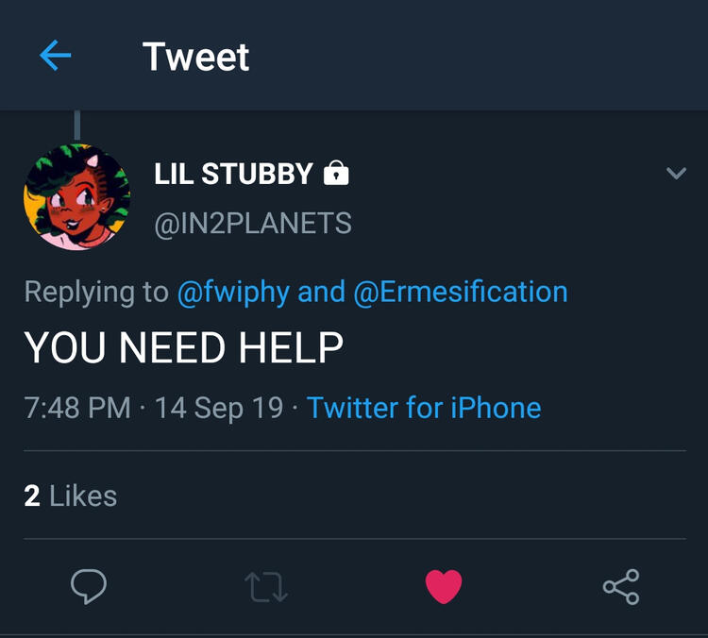Image resolution: width=708 pixels, height=638 pixels.
Task: Click the Twitter for iPhone source link
Action: [424, 408]
